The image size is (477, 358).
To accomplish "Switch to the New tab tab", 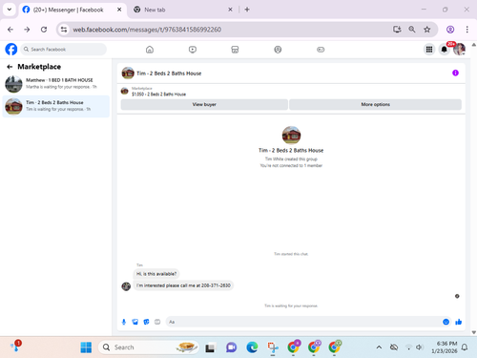I will click(x=183, y=10).
